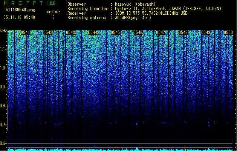This screenshot has width=237, height=151.
Task: Click the 'meteor' count label
Action: 54,12
